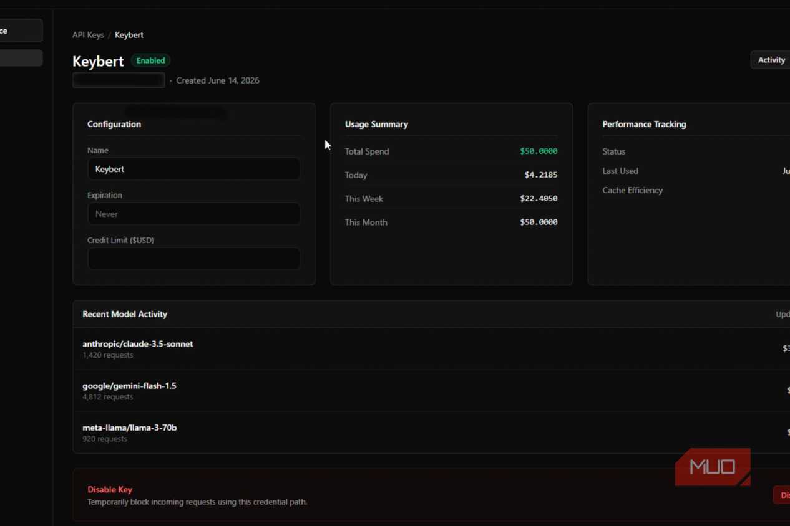Click the "920 requests" count
Viewport: 790px width, 526px height.
(x=105, y=439)
